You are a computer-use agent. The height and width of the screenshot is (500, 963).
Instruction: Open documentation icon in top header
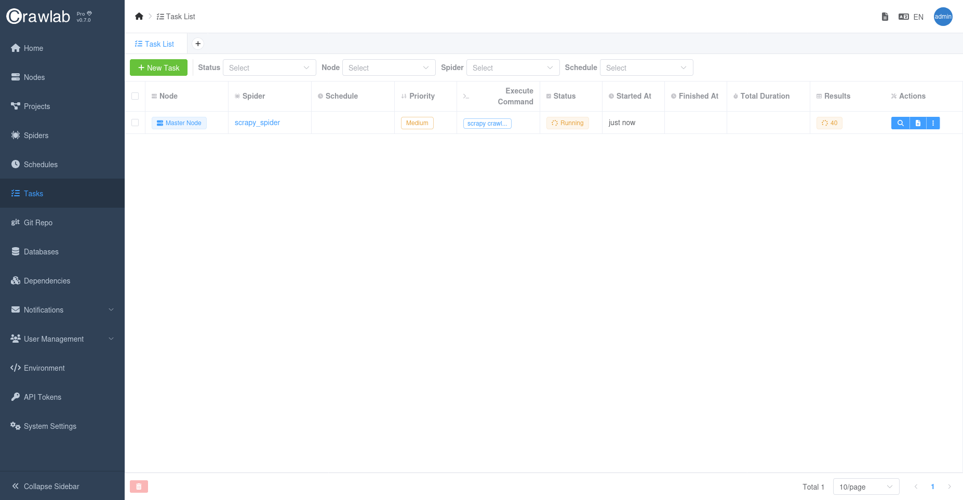[885, 17]
